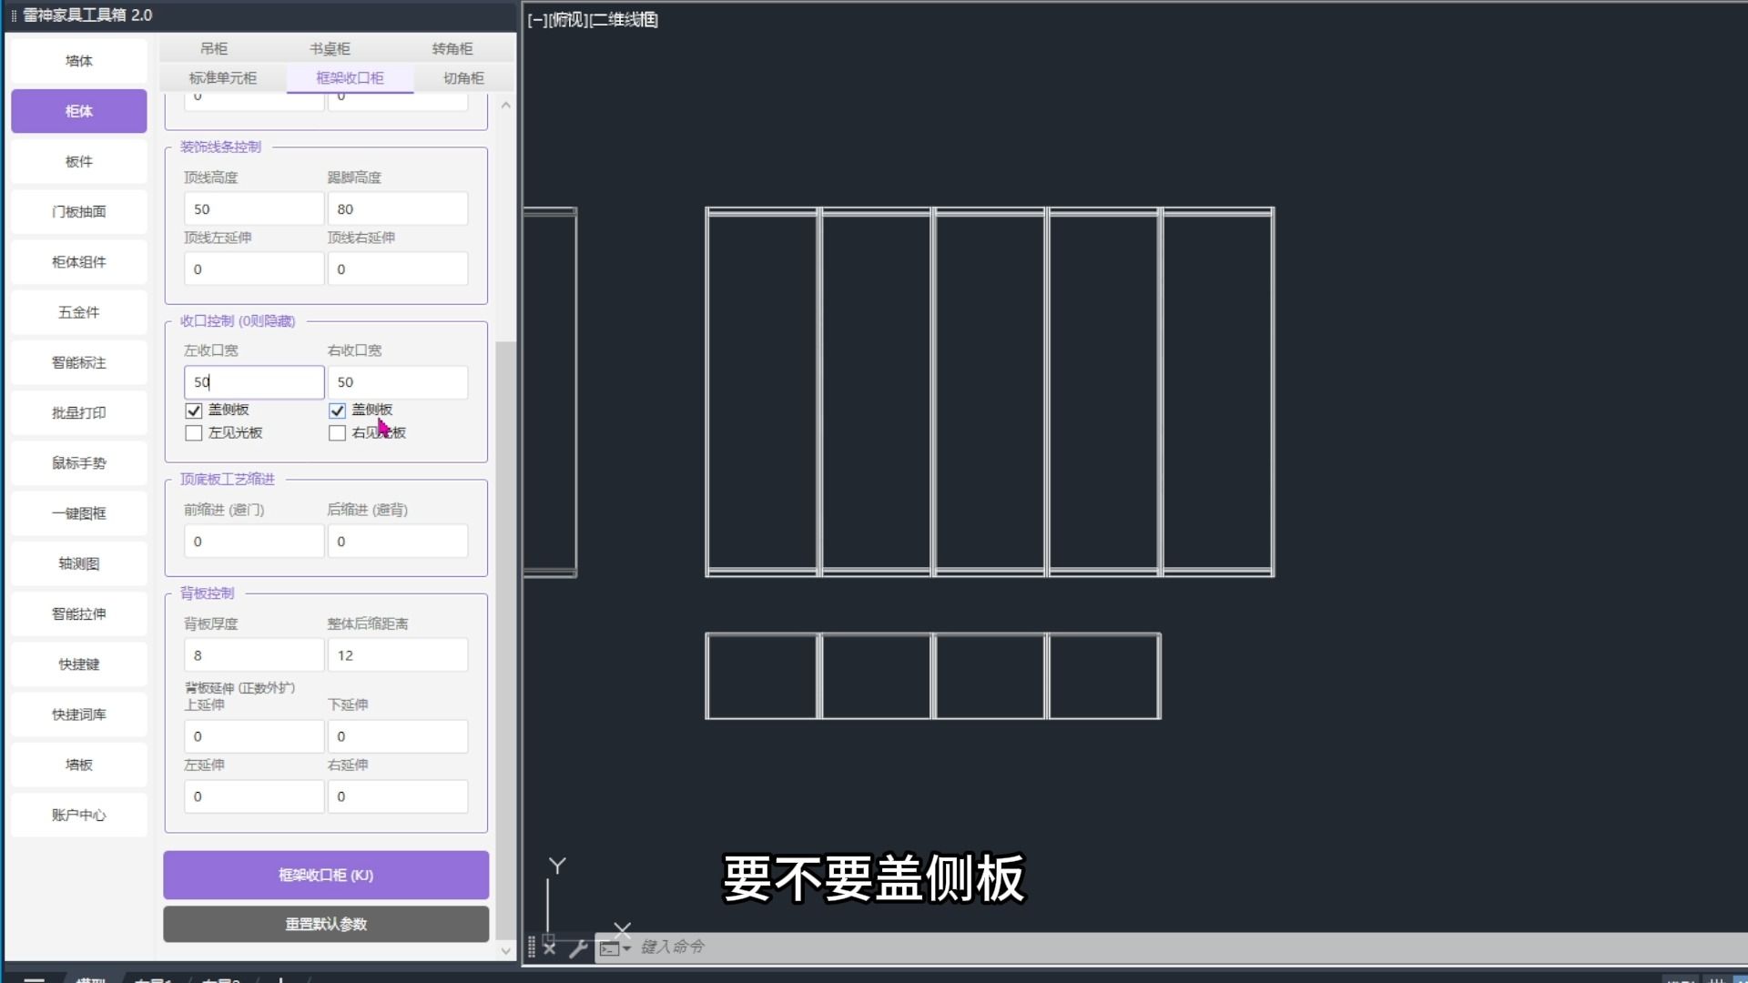Open 账户中心 in the sidebar
The height and width of the screenshot is (983, 1748).
pos(79,816)
